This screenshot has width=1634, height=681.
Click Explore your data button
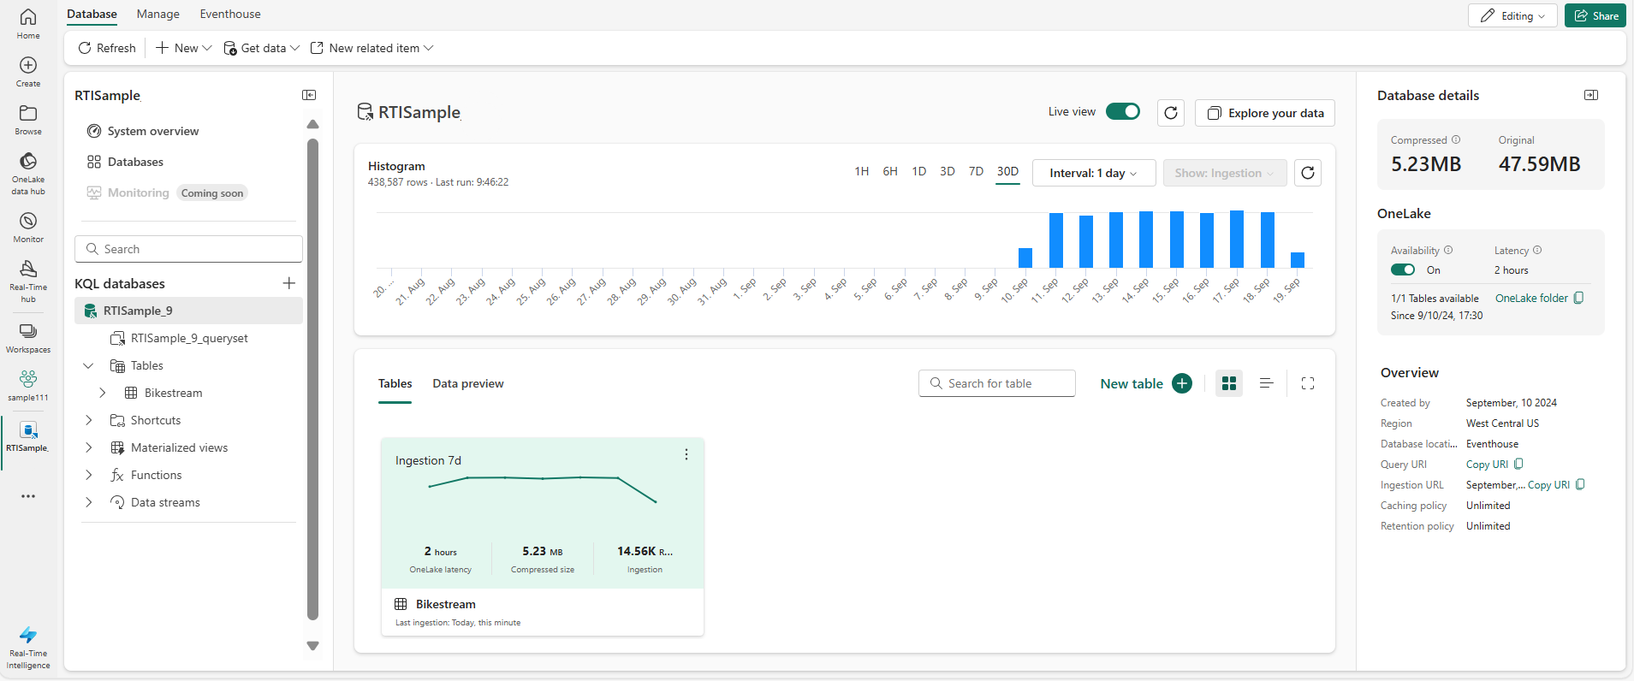(x=1265, y=113)
